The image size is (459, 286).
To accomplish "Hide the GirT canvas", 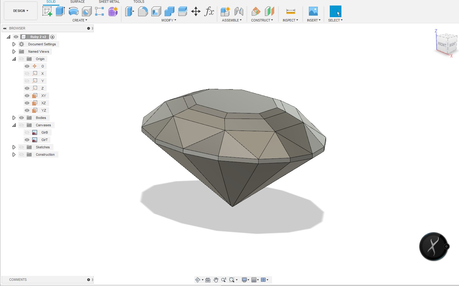I will point(27,140).
